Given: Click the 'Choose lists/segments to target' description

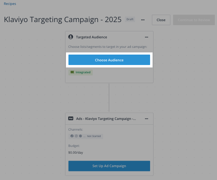Looking at the screenshot, I should [108, 47].
